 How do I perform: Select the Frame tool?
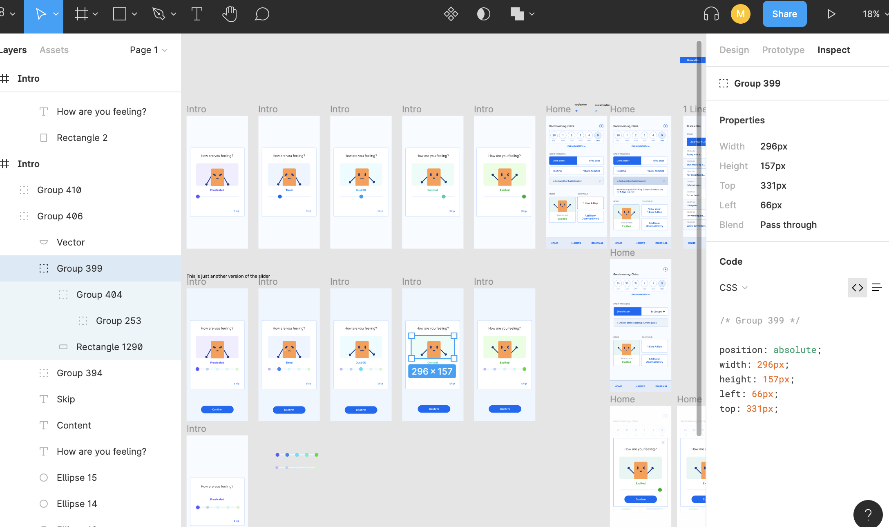click(81, 14)
